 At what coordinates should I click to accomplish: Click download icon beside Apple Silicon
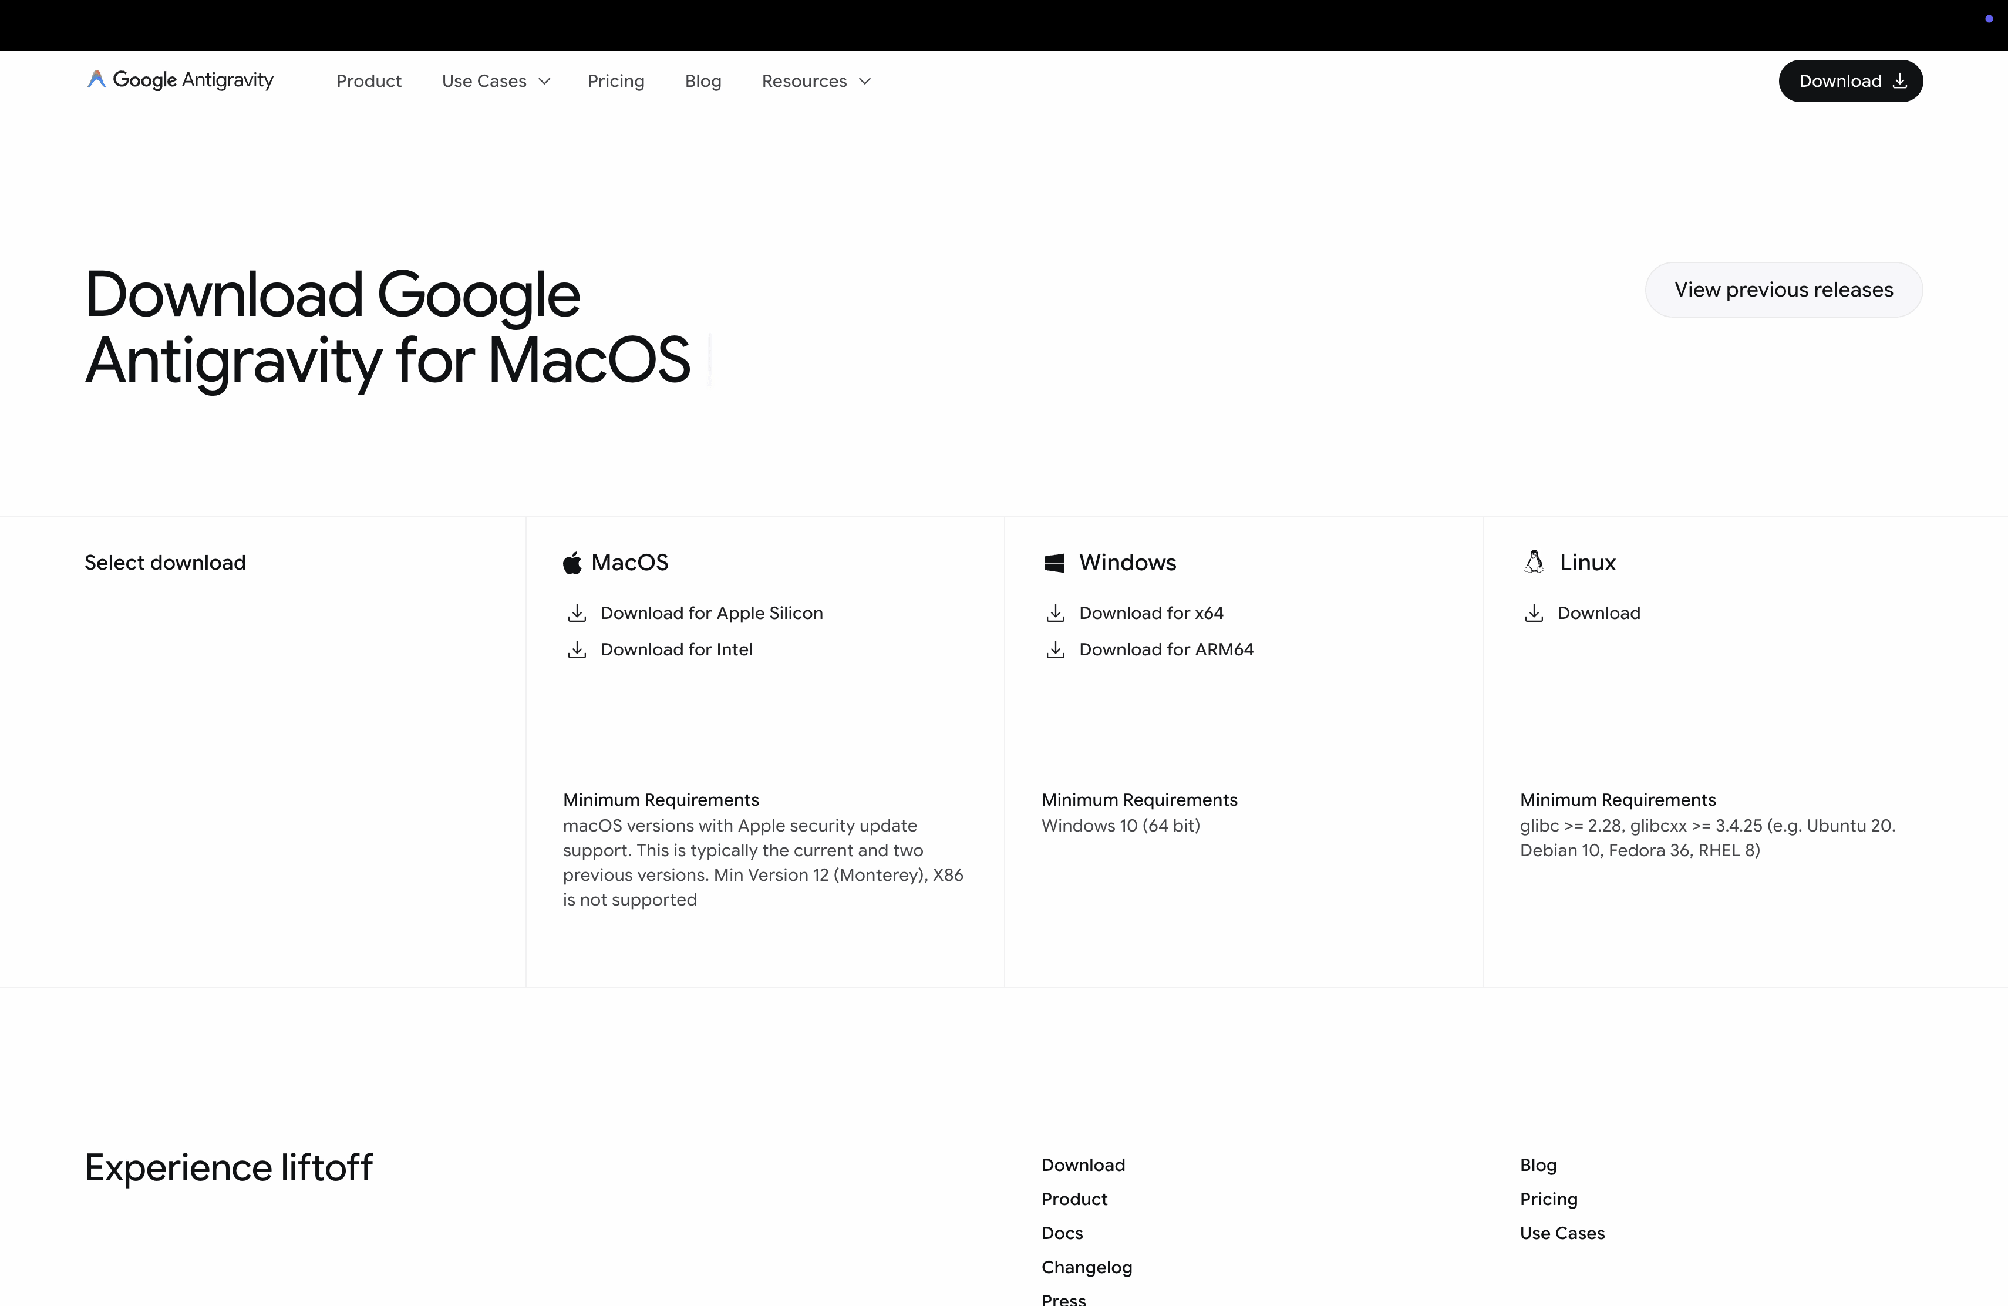pos(577,613)
